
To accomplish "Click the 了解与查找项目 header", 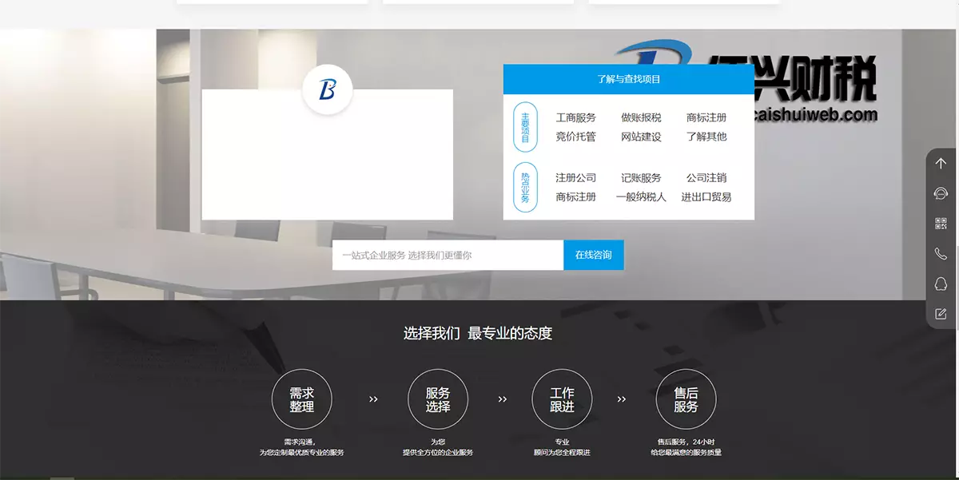I will click(x=629, y=79).
